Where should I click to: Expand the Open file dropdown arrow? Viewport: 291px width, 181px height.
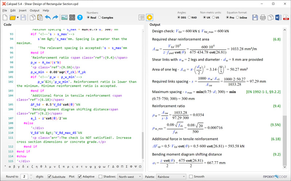(x=17, y=17)
